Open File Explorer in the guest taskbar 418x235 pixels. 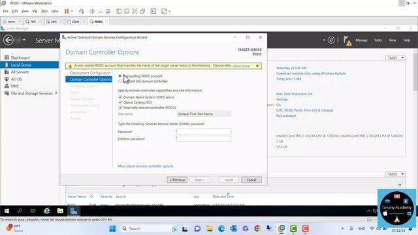click(60, 211)
